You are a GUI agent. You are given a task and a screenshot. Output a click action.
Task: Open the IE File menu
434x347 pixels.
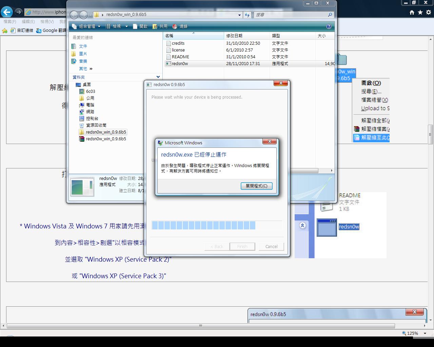click(9, 21)
